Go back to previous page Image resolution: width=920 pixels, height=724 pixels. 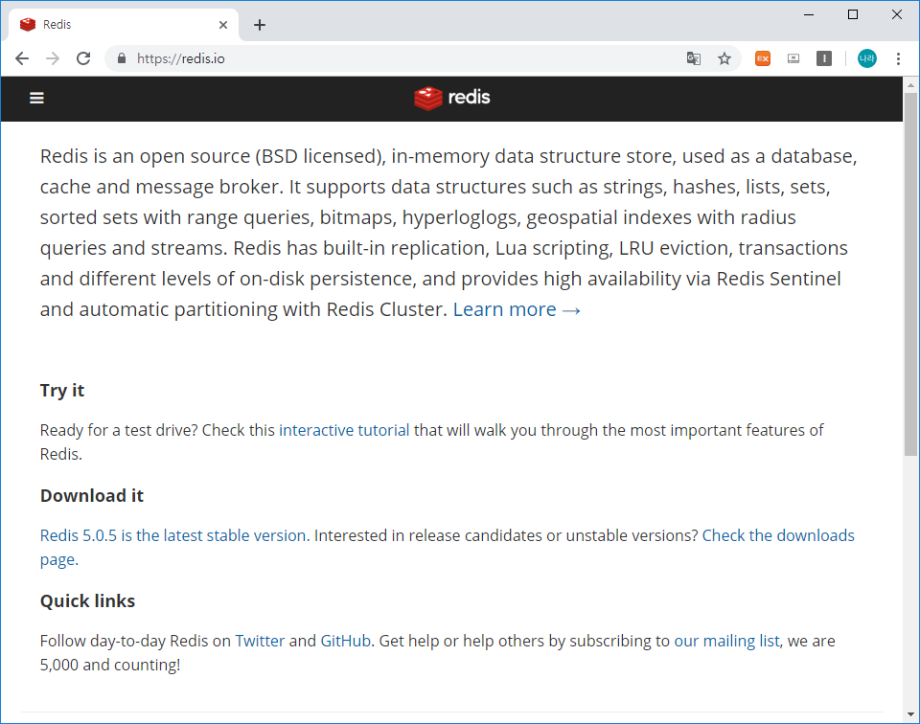[22, 58]
